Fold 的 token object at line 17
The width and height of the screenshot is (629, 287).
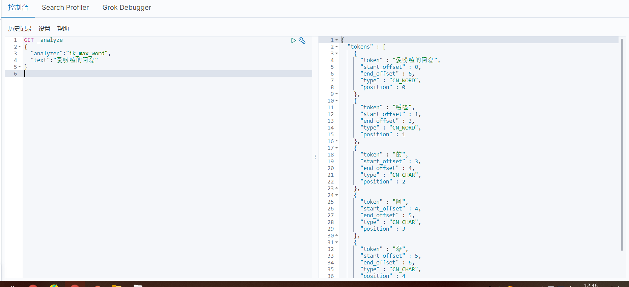336,148
